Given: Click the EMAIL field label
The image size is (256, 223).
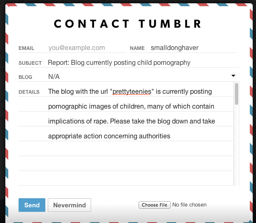Looking at the screenshot, I should pos(26,48).
